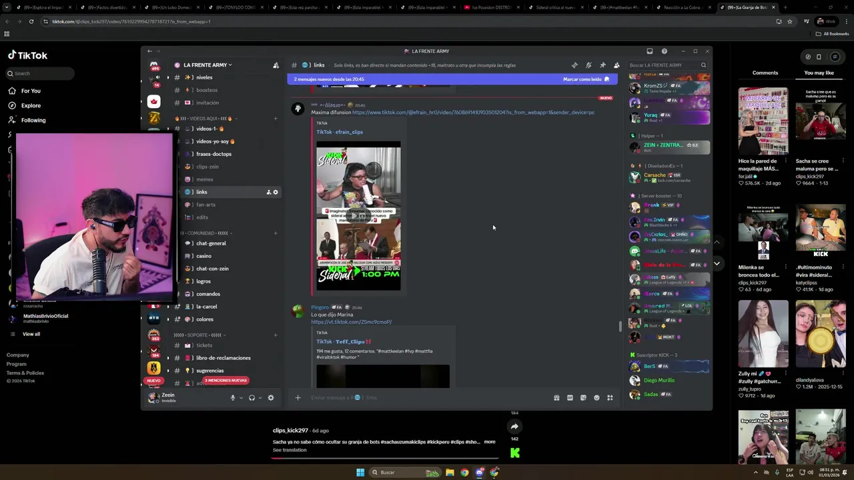
Task: Click plus attachment button in message bar
Action: coord(298,398)
